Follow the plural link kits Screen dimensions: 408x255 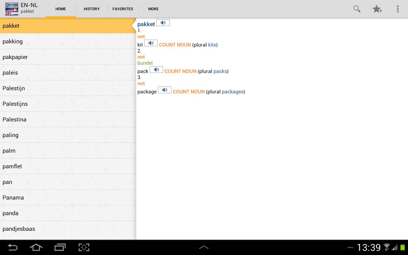[212, 45]
